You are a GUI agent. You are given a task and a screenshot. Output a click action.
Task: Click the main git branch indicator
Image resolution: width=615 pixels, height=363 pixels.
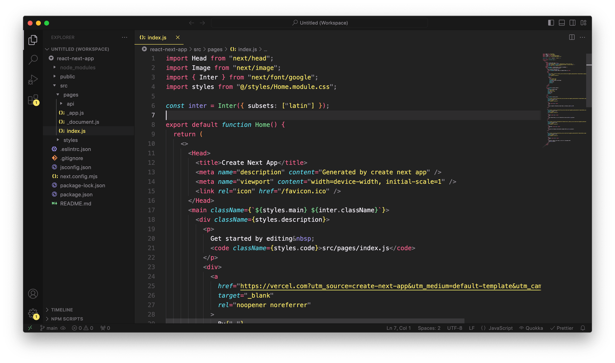coord(49,328)
